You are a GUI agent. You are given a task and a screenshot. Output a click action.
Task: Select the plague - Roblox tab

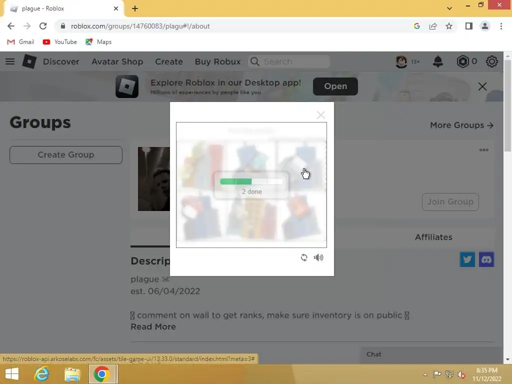[x=63, y=8]
